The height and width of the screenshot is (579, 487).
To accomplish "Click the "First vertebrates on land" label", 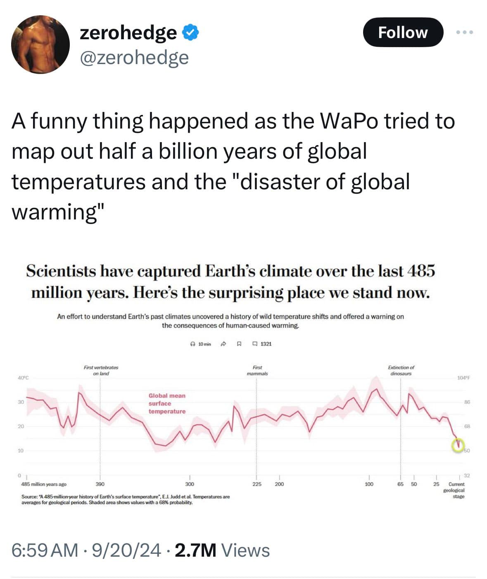I will point(101,370).
